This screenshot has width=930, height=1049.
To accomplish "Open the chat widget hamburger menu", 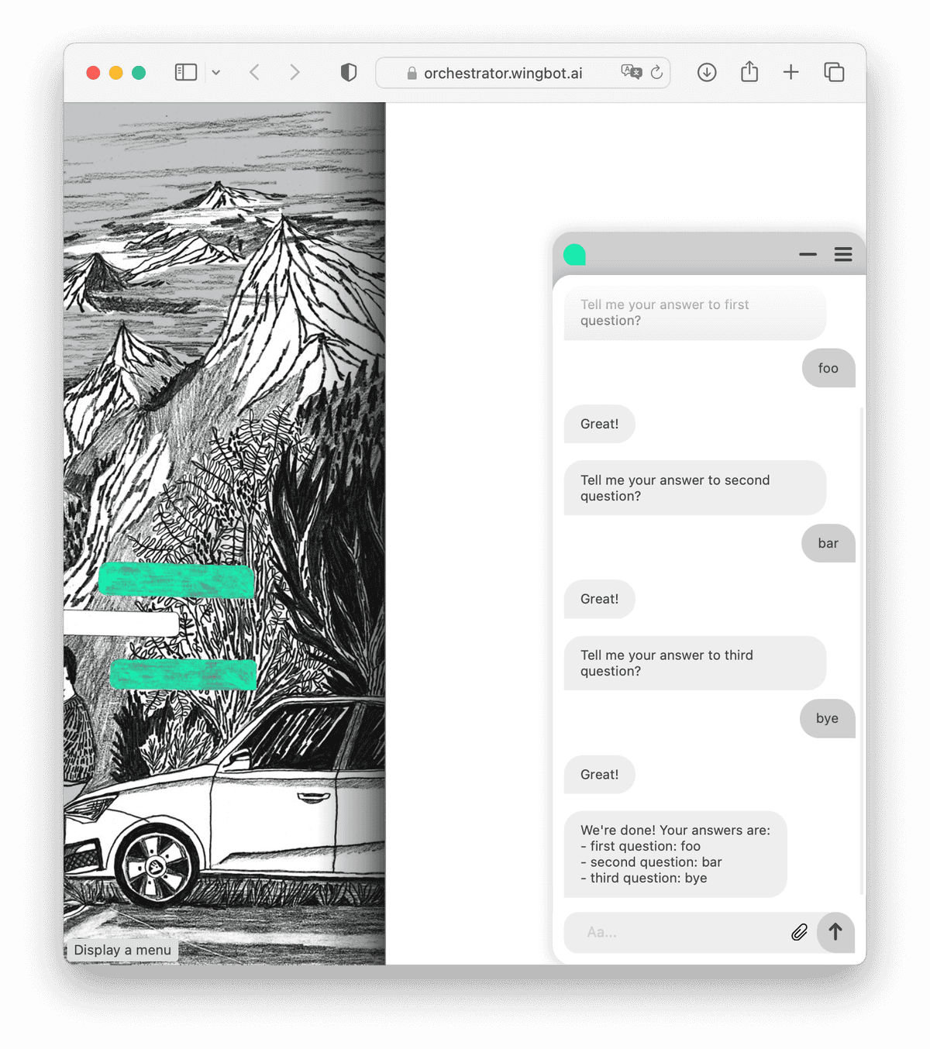I will point(843,254).
